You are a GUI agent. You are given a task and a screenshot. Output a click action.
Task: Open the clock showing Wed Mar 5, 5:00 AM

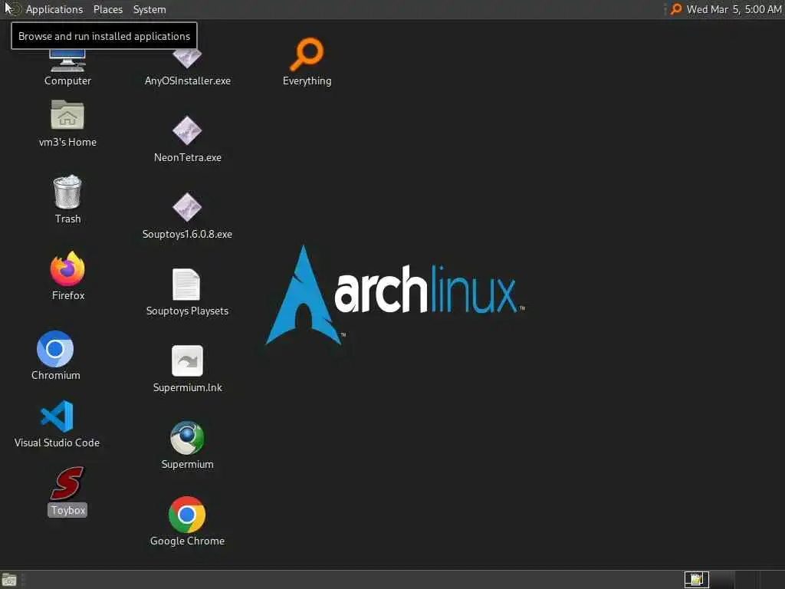(x=734, y=9)
